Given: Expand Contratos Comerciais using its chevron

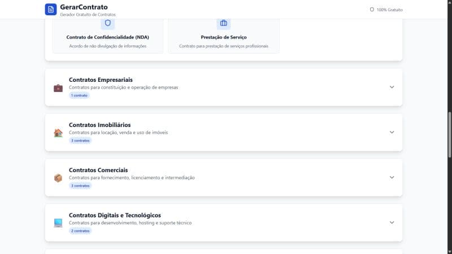Looking at the screenshot, I should click(x=392, y=177).
